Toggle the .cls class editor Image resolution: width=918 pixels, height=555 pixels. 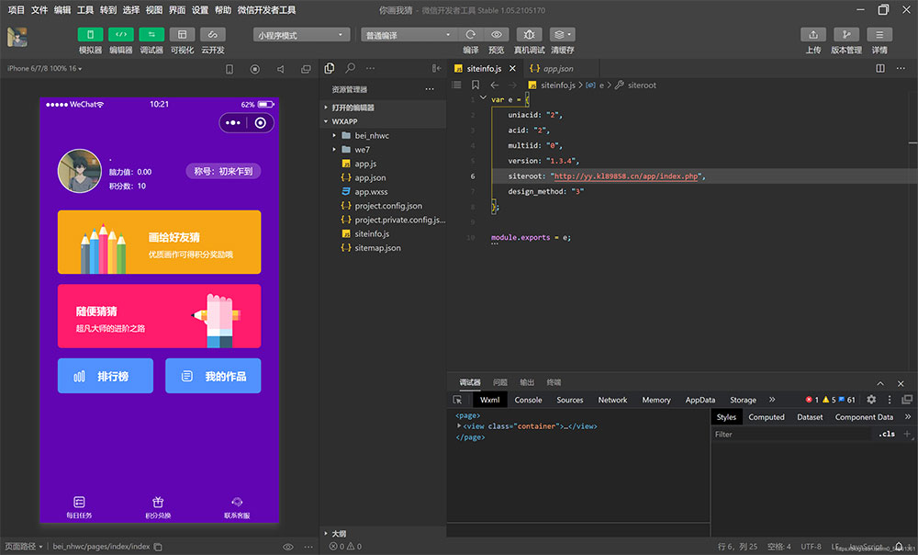coord(886,434)
